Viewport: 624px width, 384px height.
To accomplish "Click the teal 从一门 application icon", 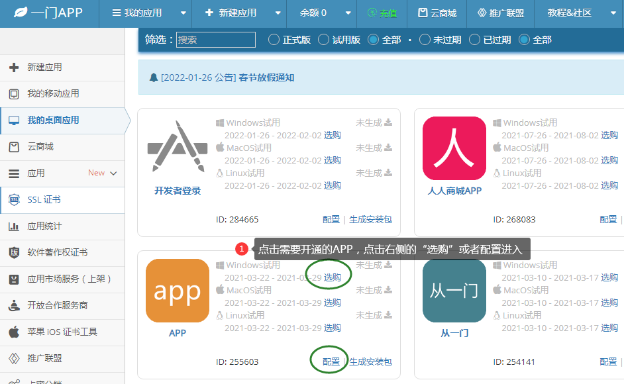I will coord(454,291).
